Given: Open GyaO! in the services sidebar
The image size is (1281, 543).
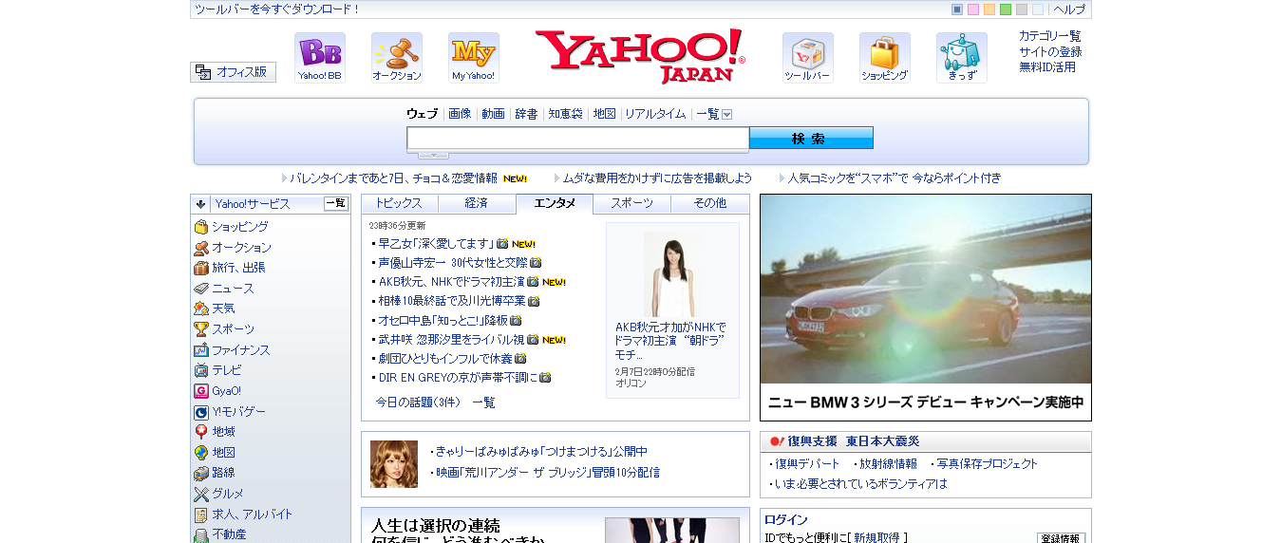Looking at the screenshot, I should tap(226, 391).
